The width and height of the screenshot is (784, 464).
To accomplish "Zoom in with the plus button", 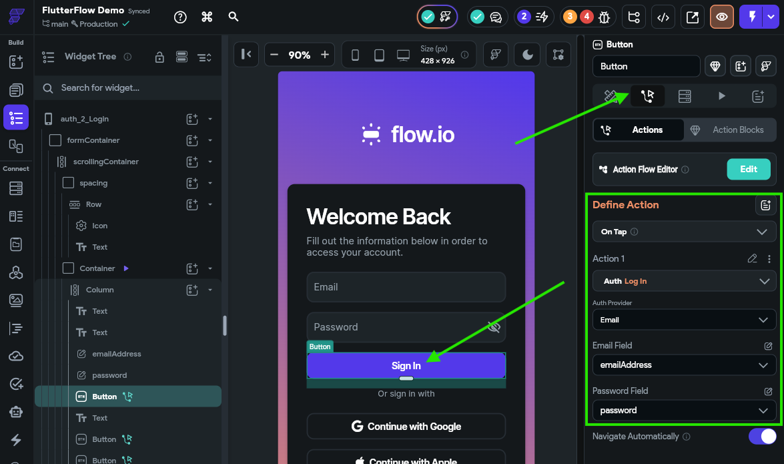I will [x=324, y=55].
